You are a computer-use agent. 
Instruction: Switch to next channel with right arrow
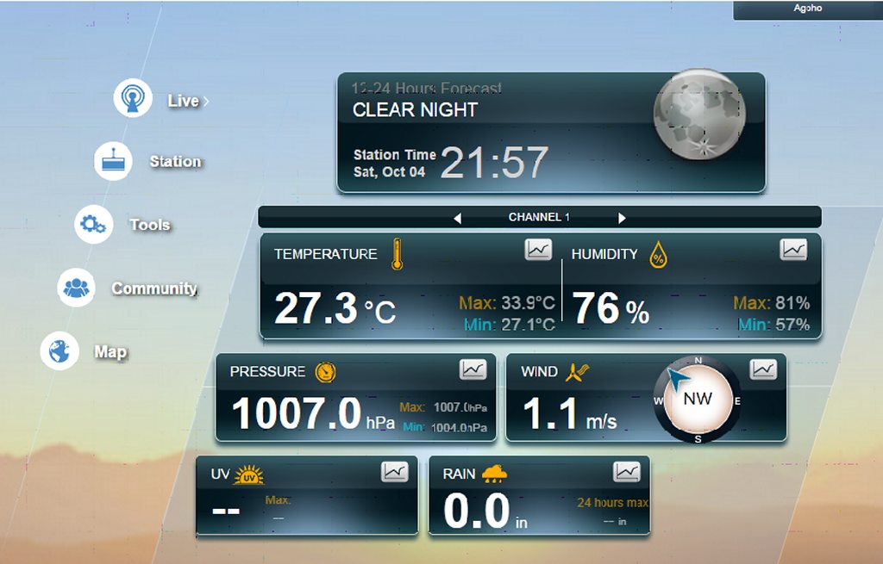tap(622, 218)
